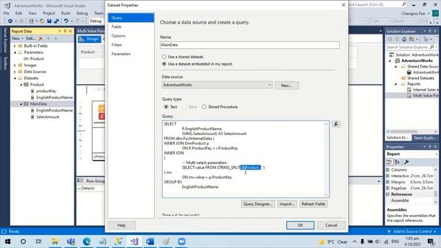Open the Windows Start menu
This screenshot has height=248, width=441.
coord(8,242)
